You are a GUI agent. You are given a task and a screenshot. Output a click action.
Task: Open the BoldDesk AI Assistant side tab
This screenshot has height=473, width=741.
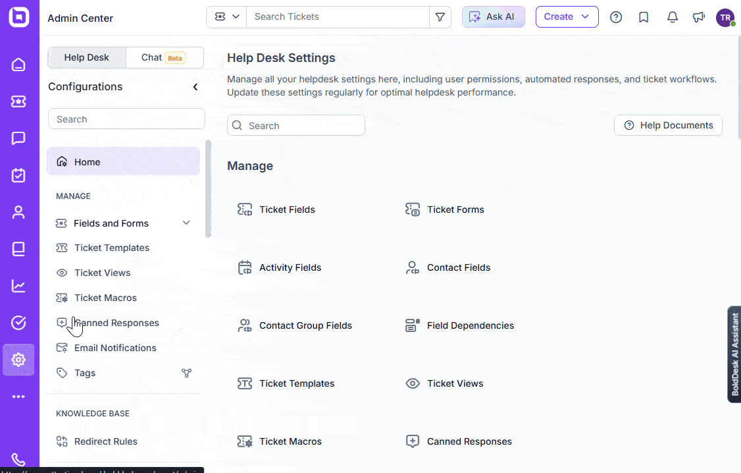(x=734, y=354)
